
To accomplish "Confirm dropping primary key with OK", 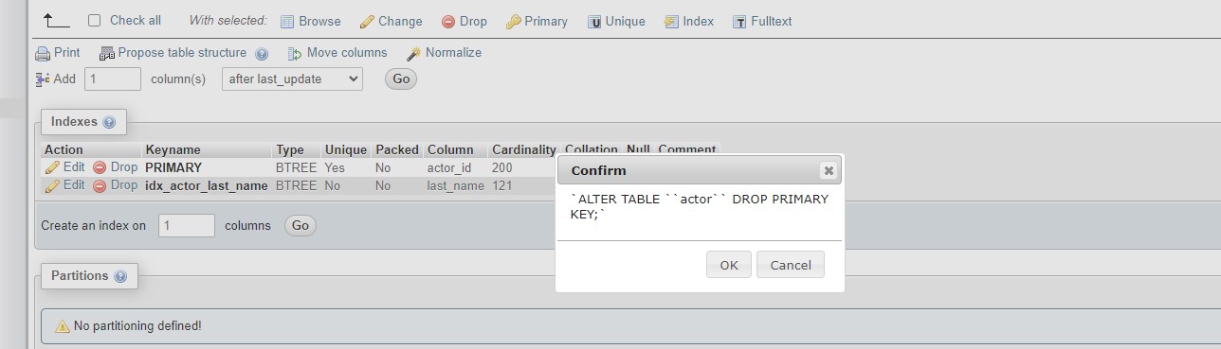I will pyautogui.click(x=729, y=265).
